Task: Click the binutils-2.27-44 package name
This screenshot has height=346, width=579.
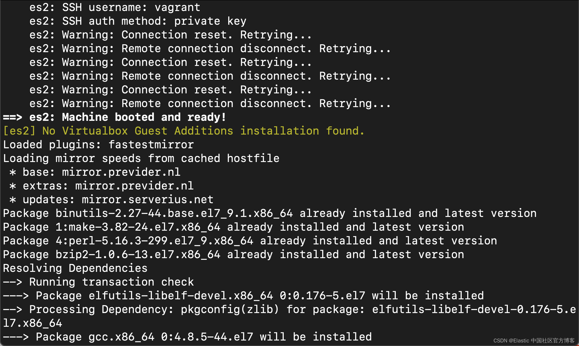Action: point(174,213)
